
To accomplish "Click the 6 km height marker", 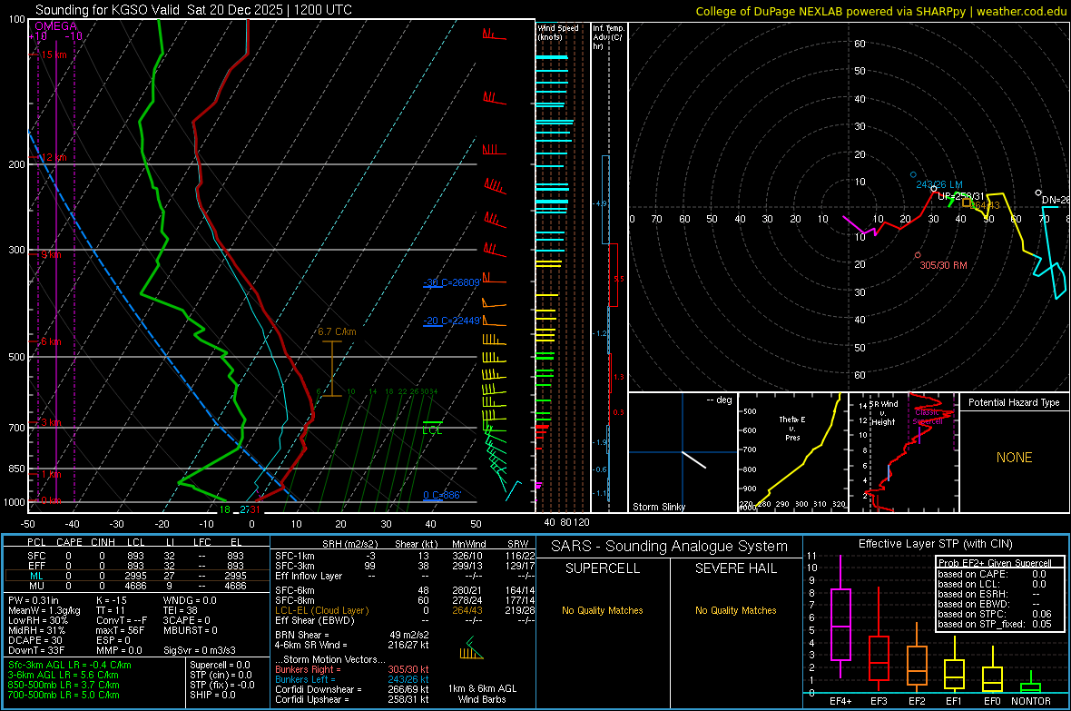I will point(51,341).
